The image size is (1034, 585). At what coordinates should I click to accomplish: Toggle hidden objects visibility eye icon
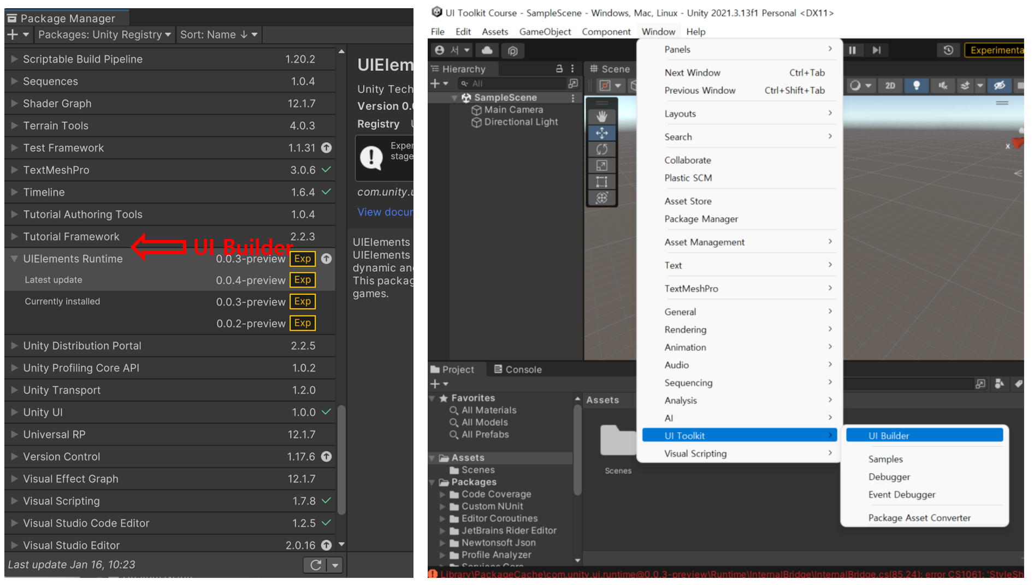(999, 86)
